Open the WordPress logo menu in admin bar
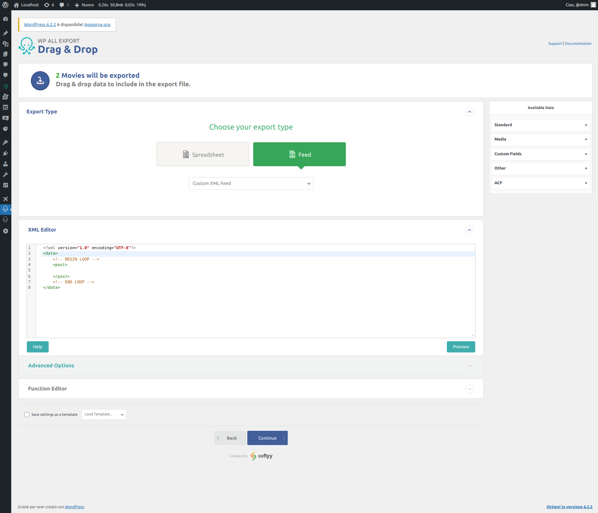This screenshot has height=513, width=598. (6, 5)
